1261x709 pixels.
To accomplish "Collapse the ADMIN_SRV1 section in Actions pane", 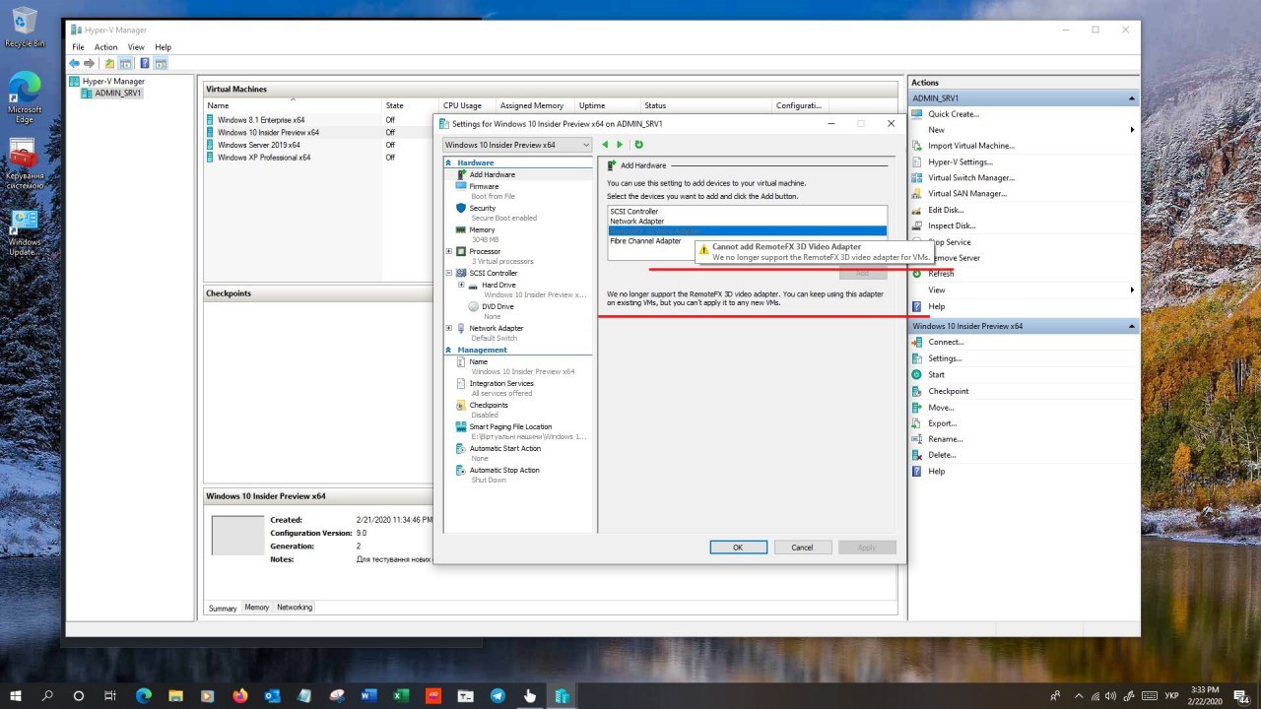I will pos(1132,98).
